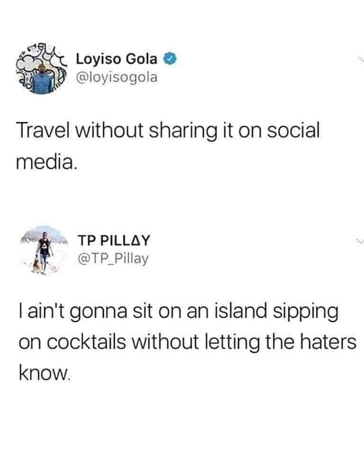Click the TP PILLAY display name

[114, 241]
